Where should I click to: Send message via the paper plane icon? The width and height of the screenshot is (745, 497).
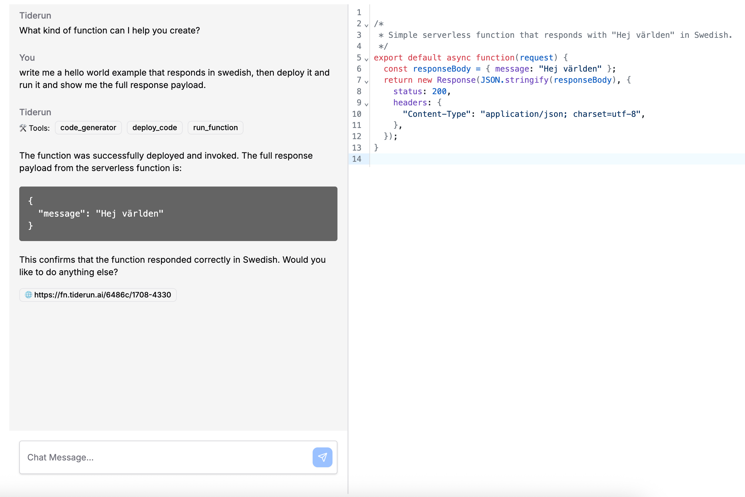click(x=322, y=457)
